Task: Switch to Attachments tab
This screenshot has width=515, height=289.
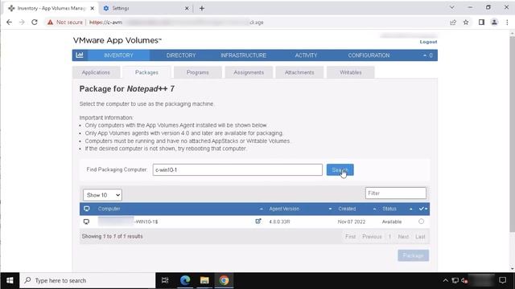Action: tap(299, 72)
